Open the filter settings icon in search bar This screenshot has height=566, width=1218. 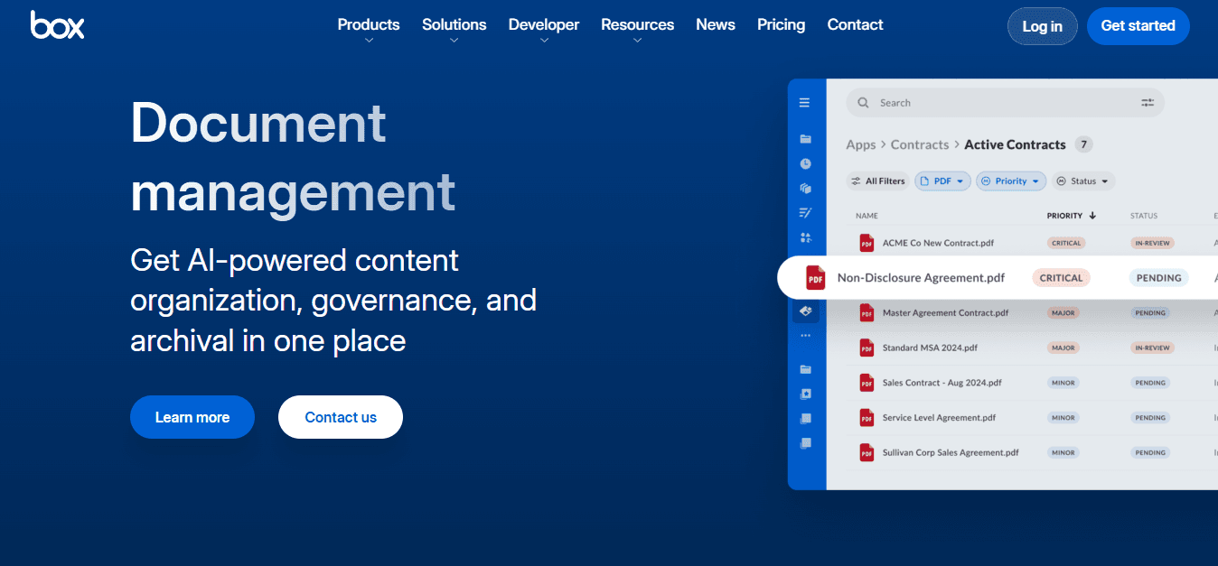click(x=1148, y=102)
